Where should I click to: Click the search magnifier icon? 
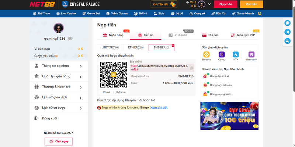(260, 14)
